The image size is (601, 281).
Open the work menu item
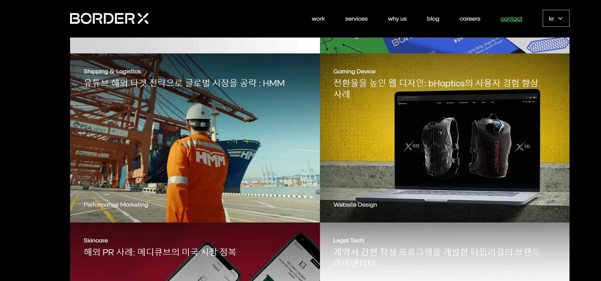(x=318, y=19)
